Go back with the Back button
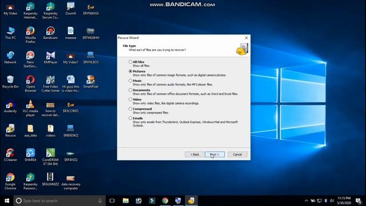The height and width of the screenshot is (206, 366). click(x=194, y=154)
